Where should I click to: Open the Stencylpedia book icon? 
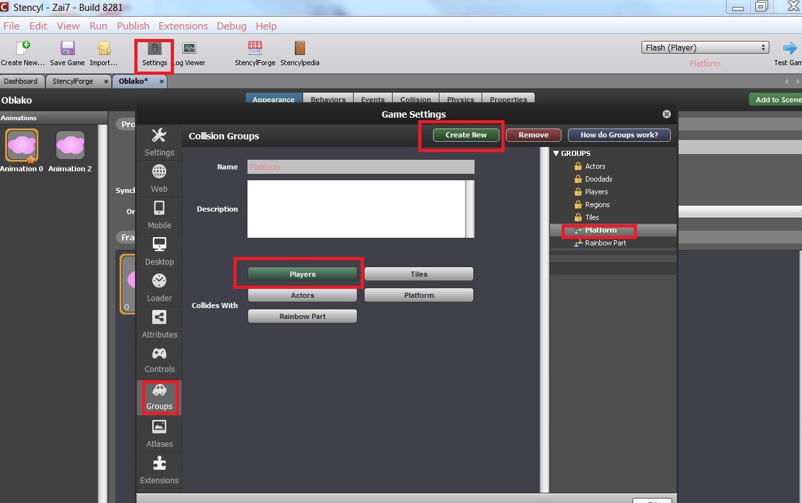[299, 49]
